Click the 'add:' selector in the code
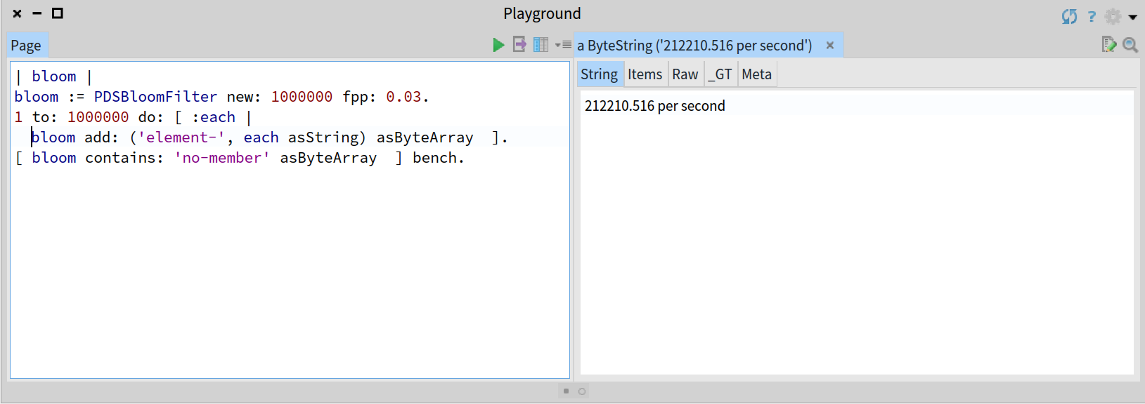The height and width of the screenshot is (404, 1145). (x=102, y=137)
